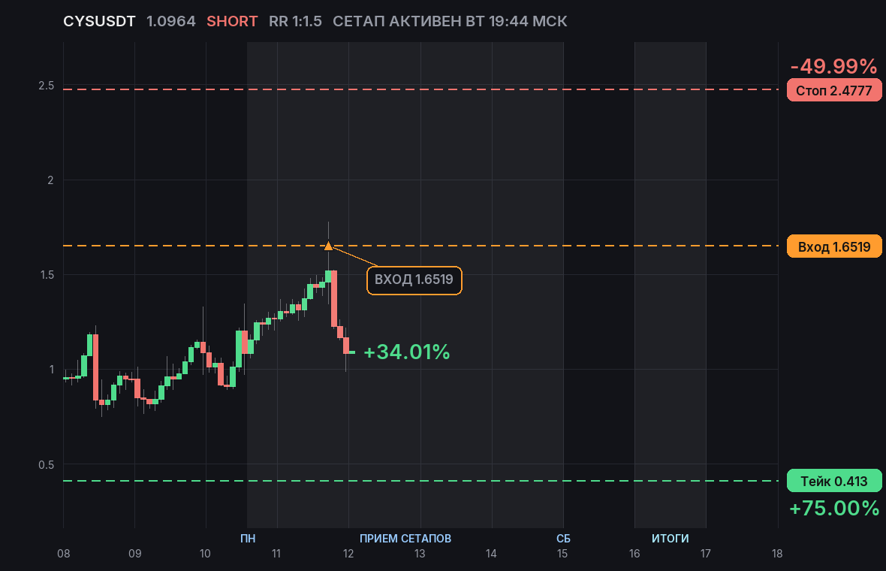Screen dimensions: 886x571
Task: Click the СЕТАП АКТИВЕН ВТ 19:44 МСК status
Action: (450, 22)
